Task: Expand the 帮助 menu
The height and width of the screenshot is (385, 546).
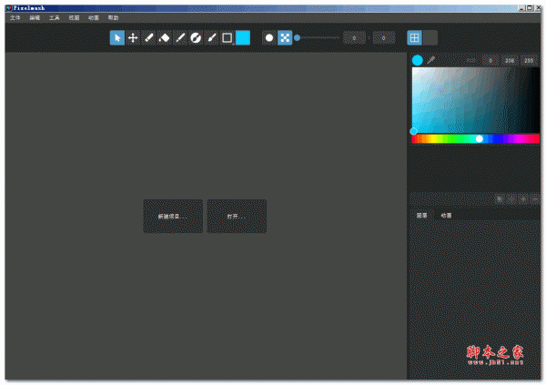Action: (113, 17)
